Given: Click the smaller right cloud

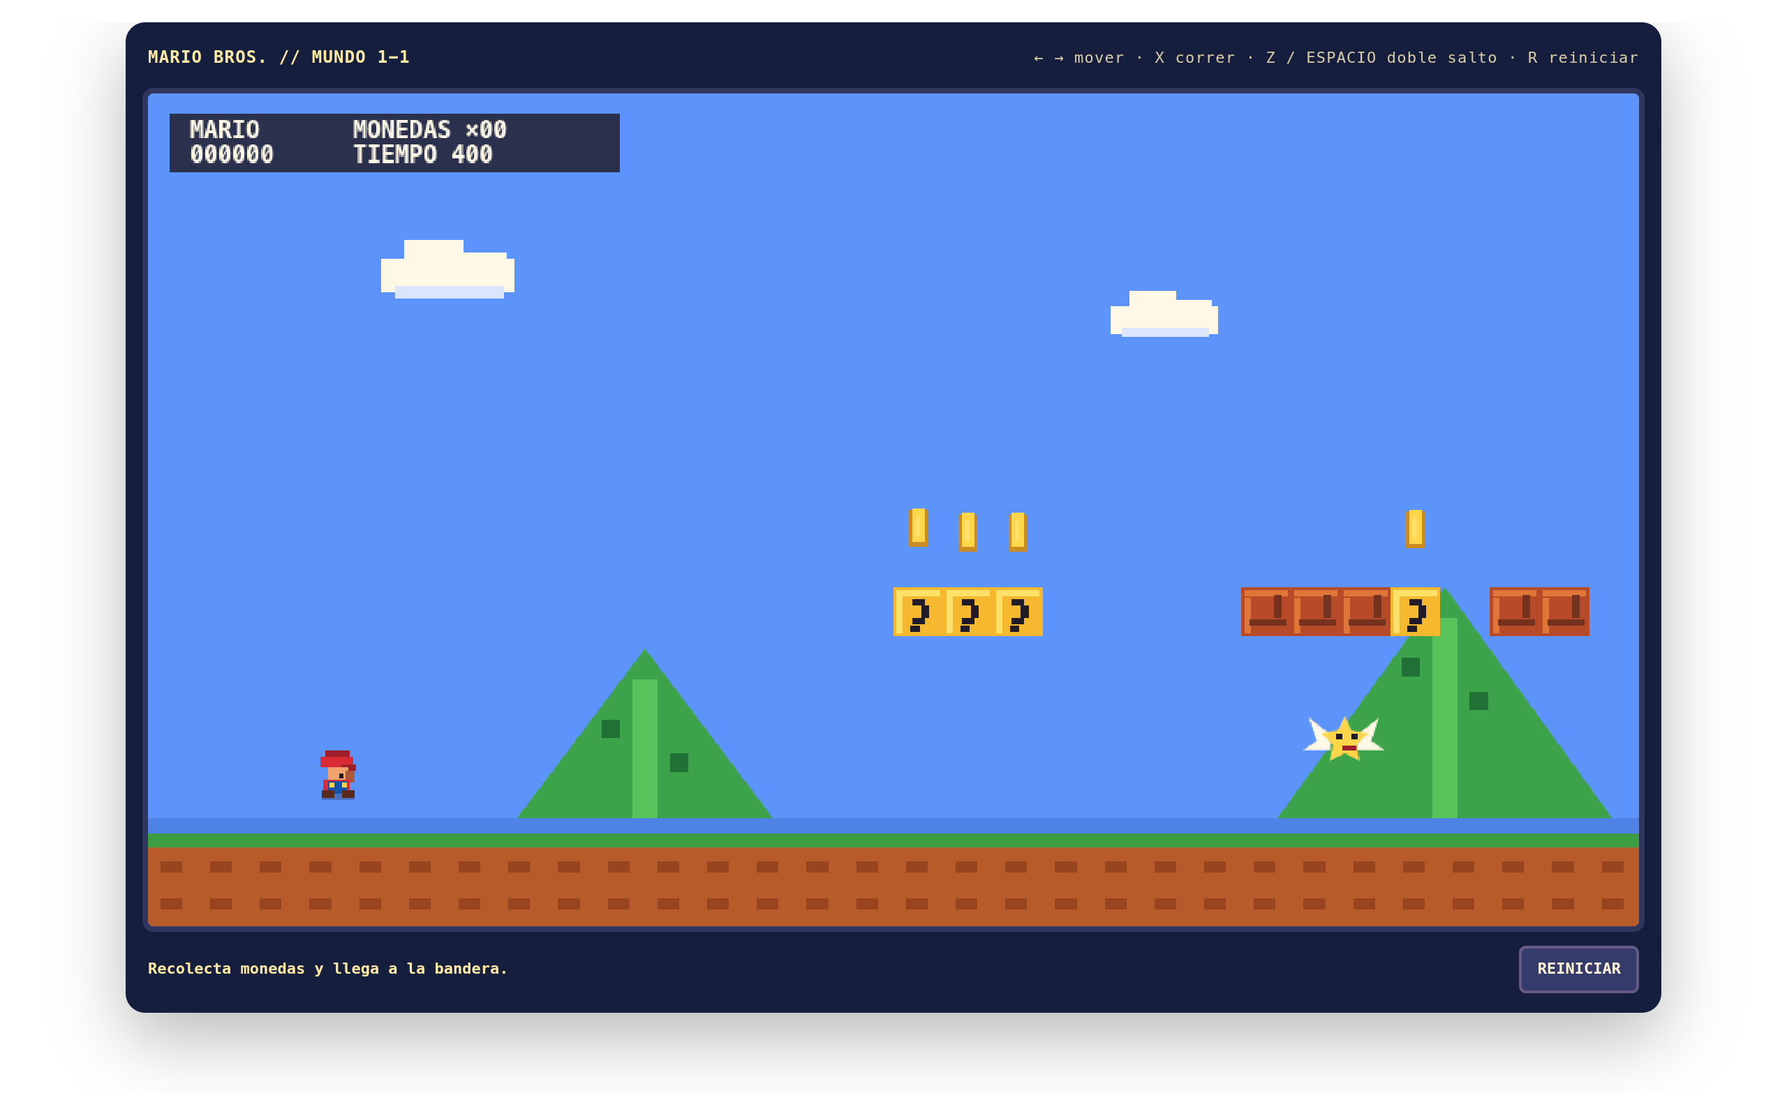Looking at the screenshot, I should pos(1164,314).
